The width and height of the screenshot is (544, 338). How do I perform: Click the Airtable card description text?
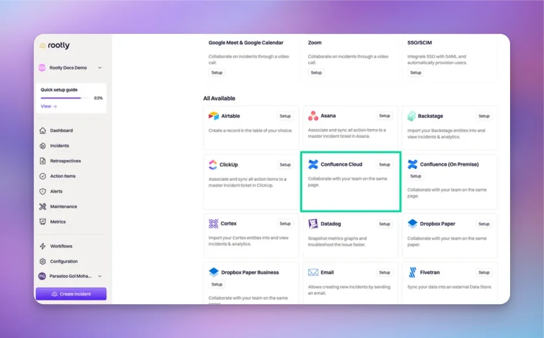(250, 131)
